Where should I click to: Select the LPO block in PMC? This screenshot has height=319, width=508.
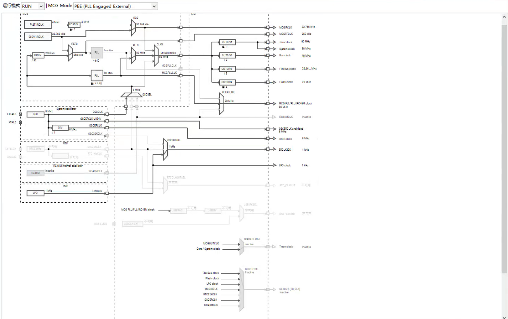36,193
